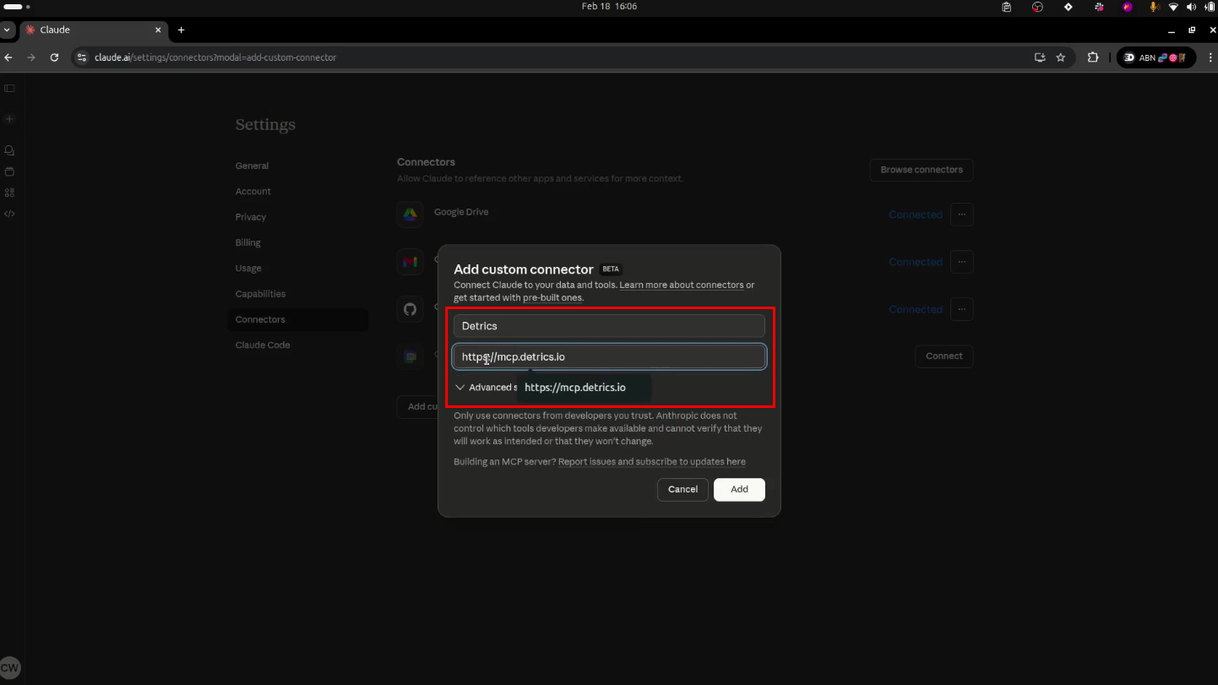Collapse the Claude sidebar
1218x685 pixels.
coord(9,88)
